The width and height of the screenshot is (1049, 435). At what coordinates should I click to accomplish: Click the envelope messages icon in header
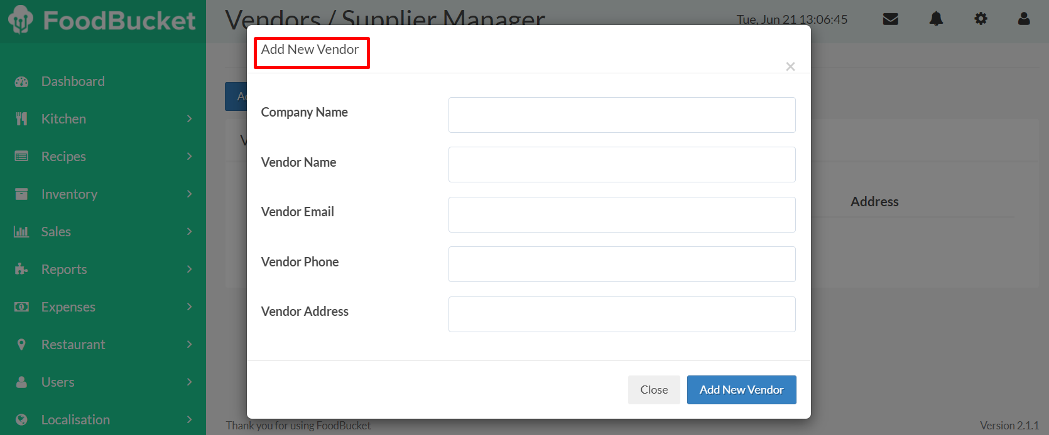click(x=890, y=19)
